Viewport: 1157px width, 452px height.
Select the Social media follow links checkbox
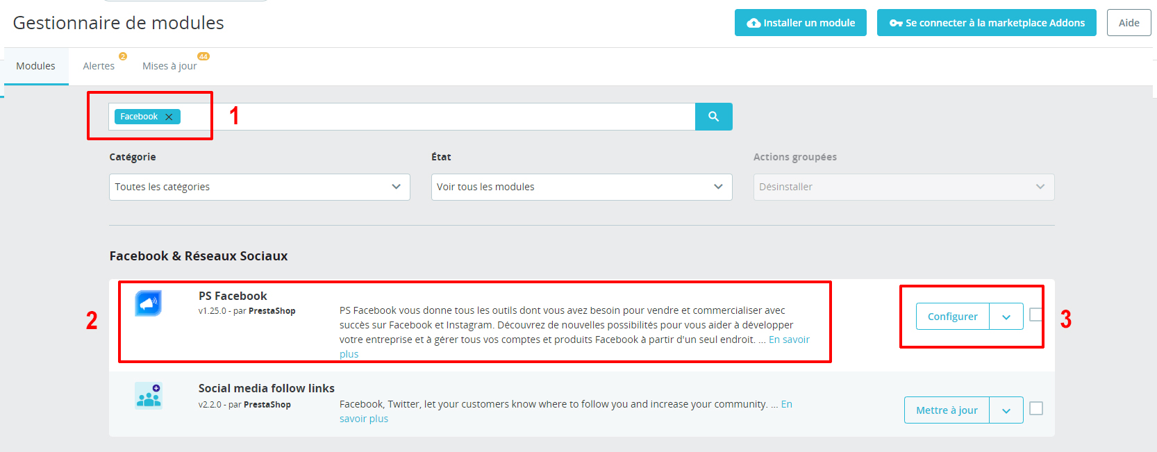pos(1036,408)
